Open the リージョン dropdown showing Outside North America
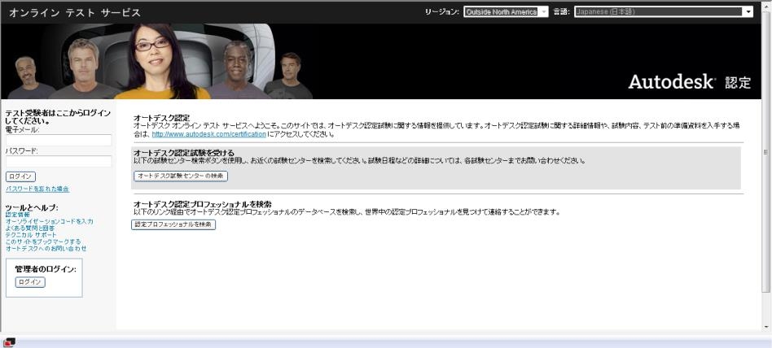This screenshot has width=772, height=348. pyautogui.click(x=506, y=12)
